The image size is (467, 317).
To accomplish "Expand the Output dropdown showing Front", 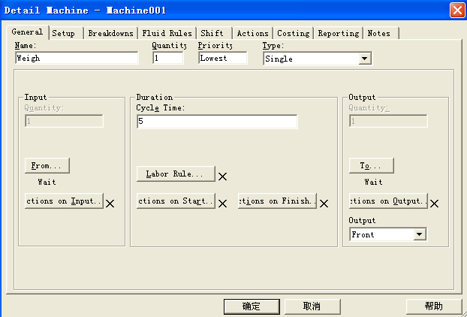I will coord(419,235).
